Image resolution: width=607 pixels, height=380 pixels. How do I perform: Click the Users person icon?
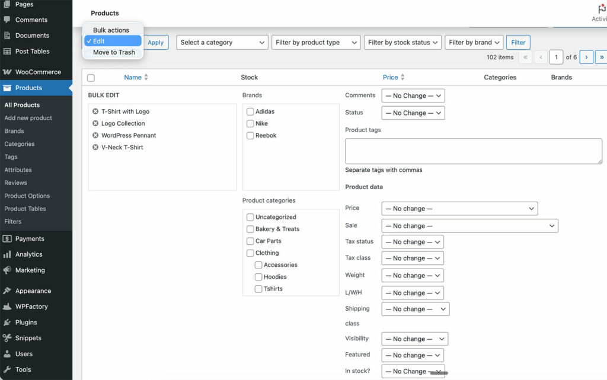click(7, 354)
